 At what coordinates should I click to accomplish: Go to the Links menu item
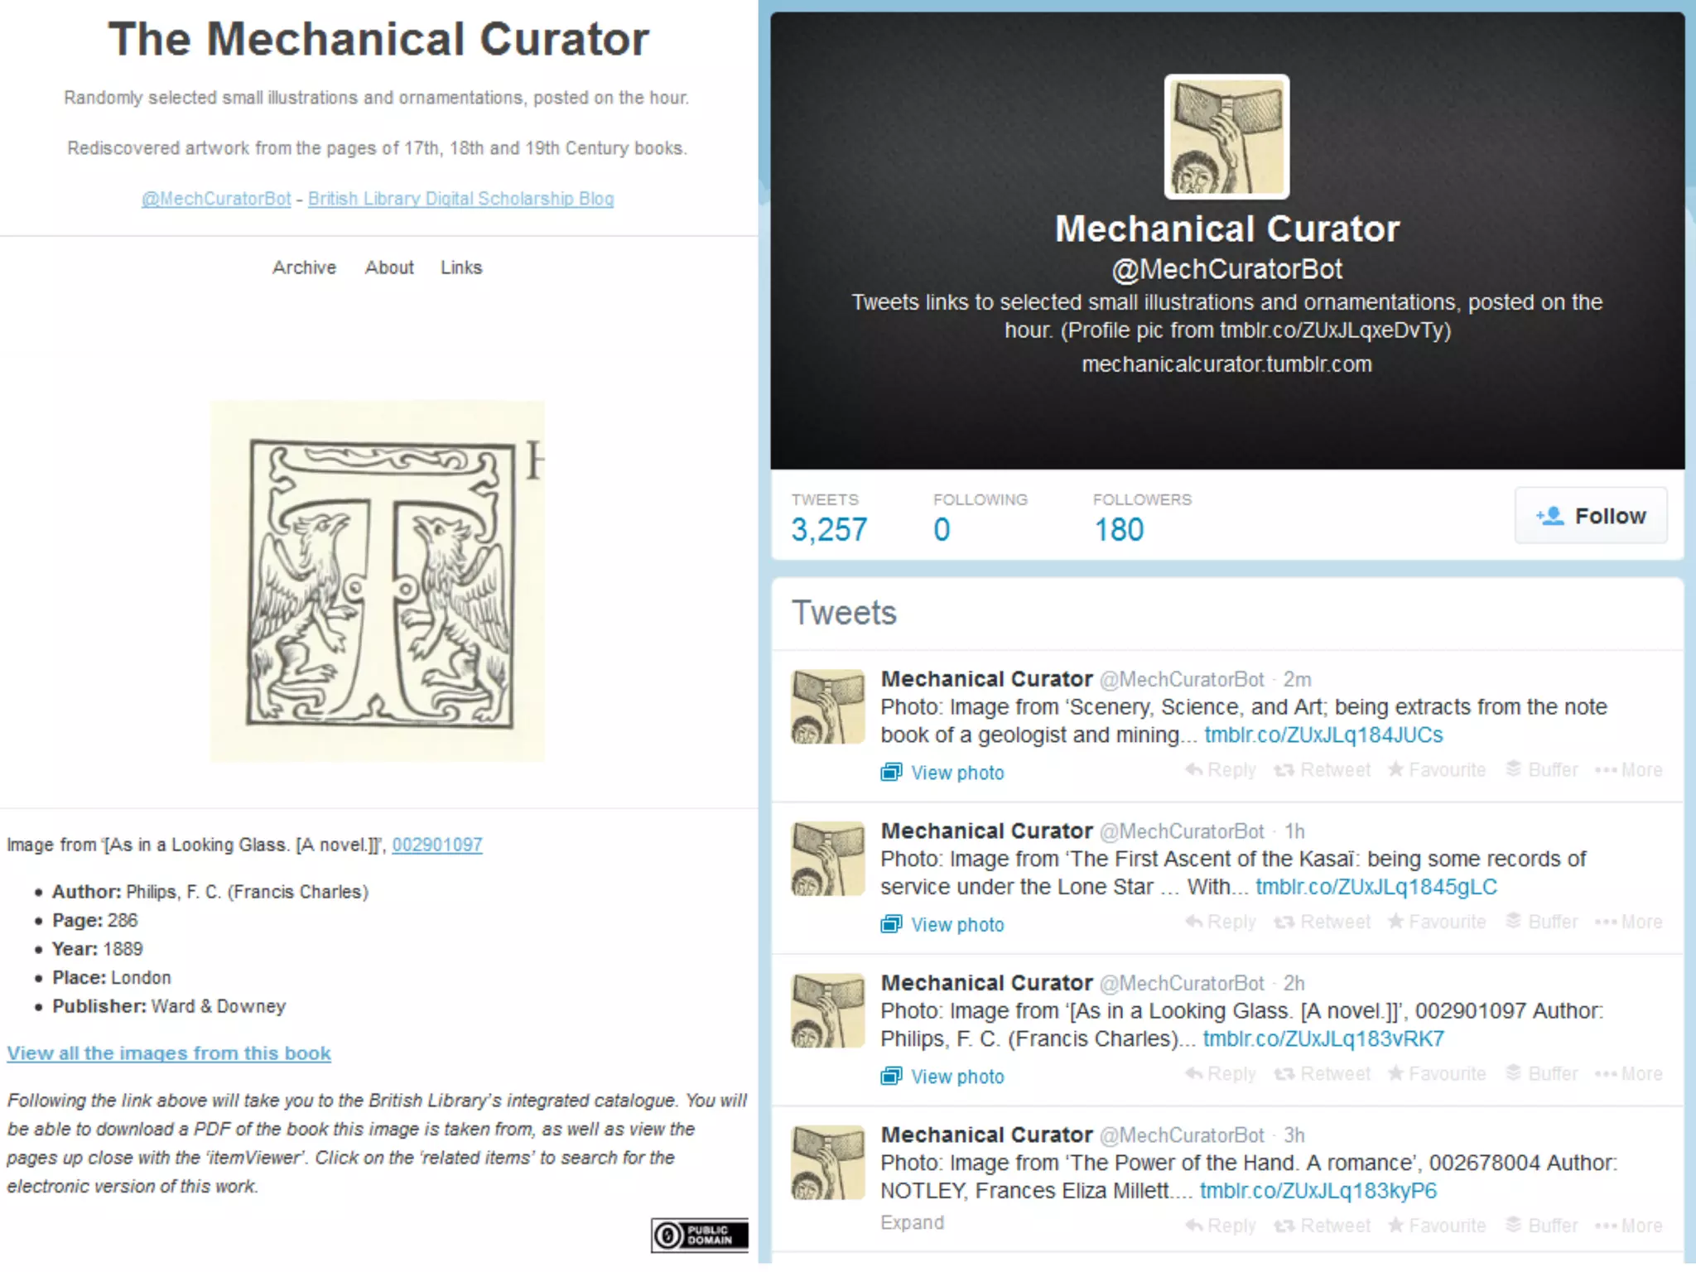pyautogui.click(x=461, y=267)
